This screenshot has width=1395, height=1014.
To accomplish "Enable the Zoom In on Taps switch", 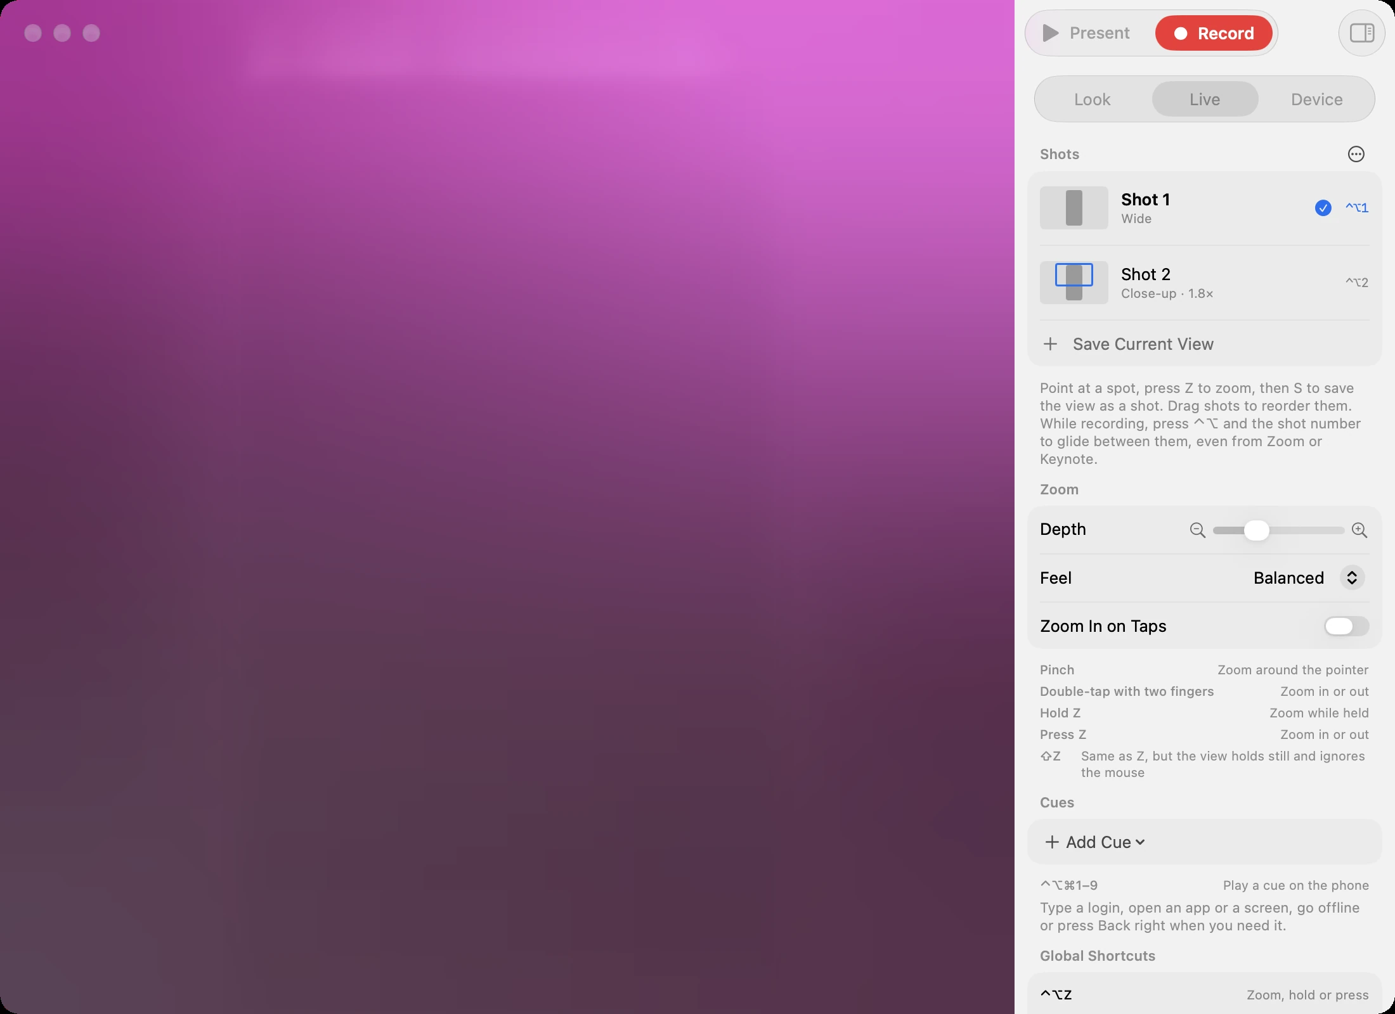I will click(1347, 626).
